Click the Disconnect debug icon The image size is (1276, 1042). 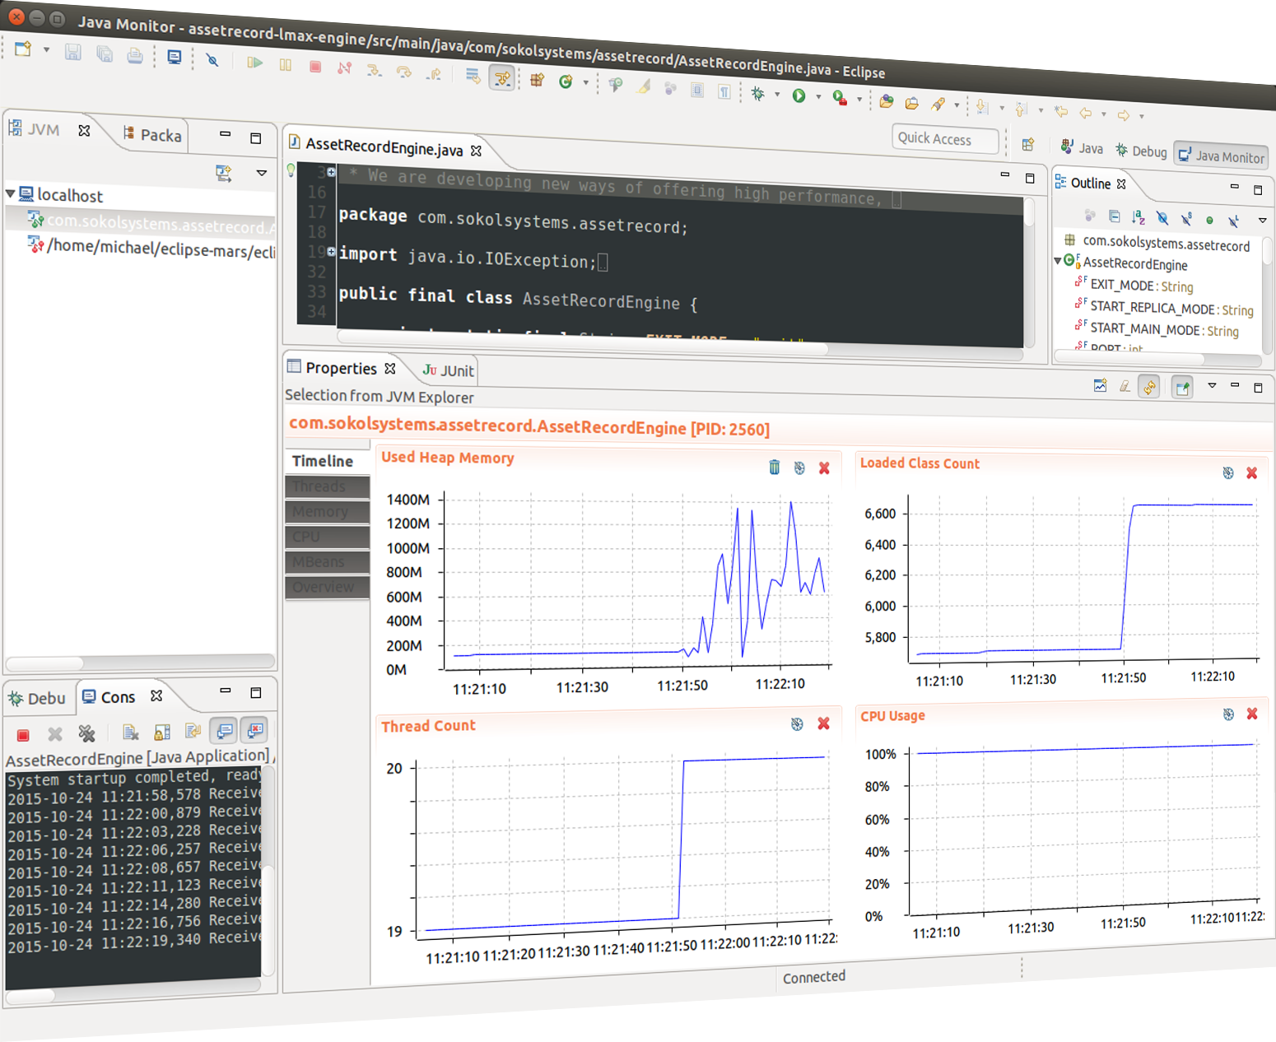point(345,67)
